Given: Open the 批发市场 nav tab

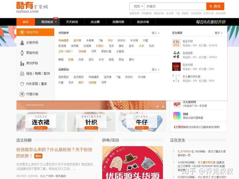Looking at the screenshot, I should coord(143,22).
